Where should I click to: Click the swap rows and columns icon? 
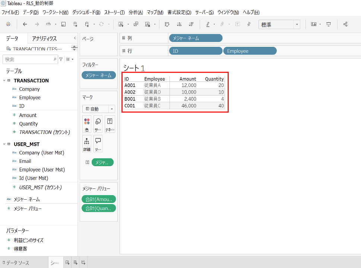167,25
